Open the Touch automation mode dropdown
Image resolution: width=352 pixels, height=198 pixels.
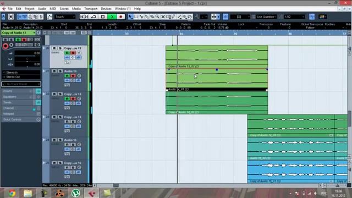[65, 17]
